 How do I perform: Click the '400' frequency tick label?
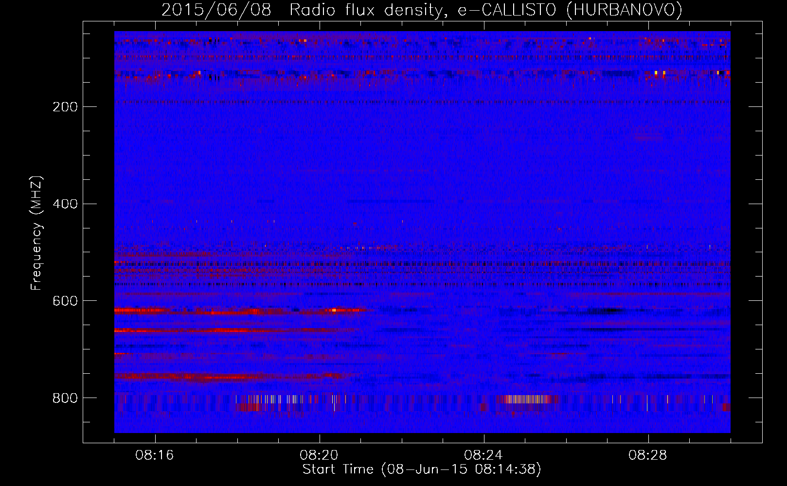click(65, 204)
